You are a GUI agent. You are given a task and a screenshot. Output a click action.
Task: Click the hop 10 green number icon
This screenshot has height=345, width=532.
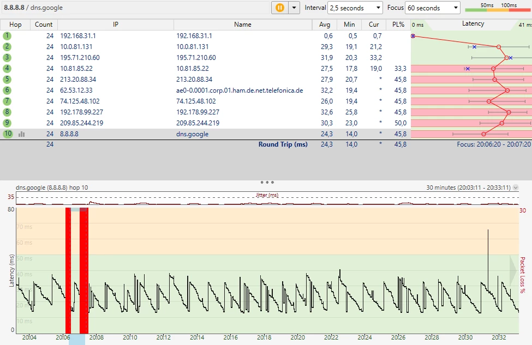pyautogui.click(x=7, y=134)
